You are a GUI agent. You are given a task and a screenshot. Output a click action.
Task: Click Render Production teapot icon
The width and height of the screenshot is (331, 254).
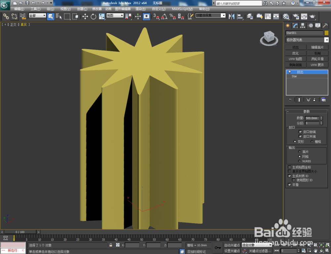point(312,16)
